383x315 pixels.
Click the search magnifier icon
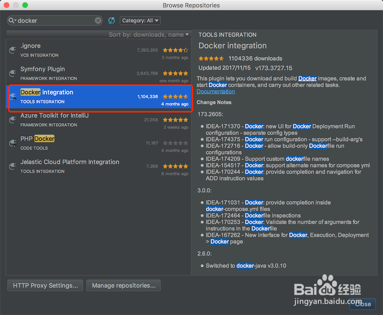click(11, 20)
